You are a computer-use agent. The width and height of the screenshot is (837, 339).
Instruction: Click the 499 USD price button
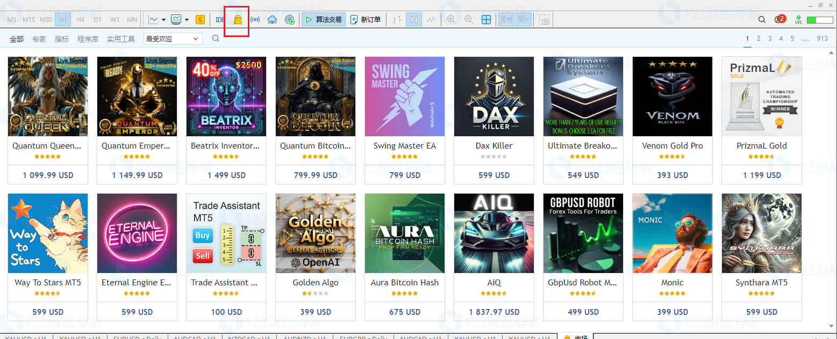pos(583,312)
